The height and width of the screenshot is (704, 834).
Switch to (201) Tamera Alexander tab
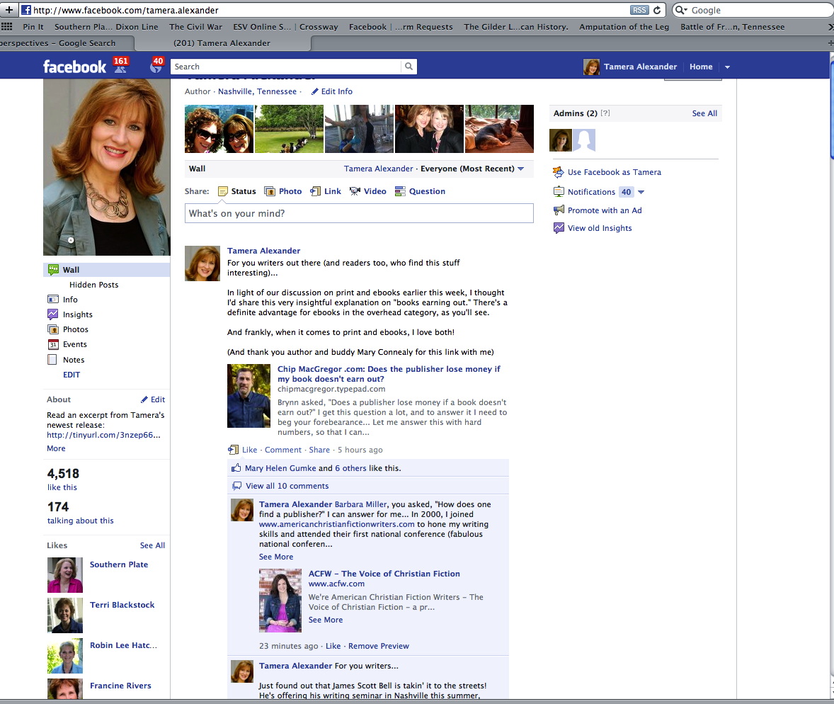[222, 43]
